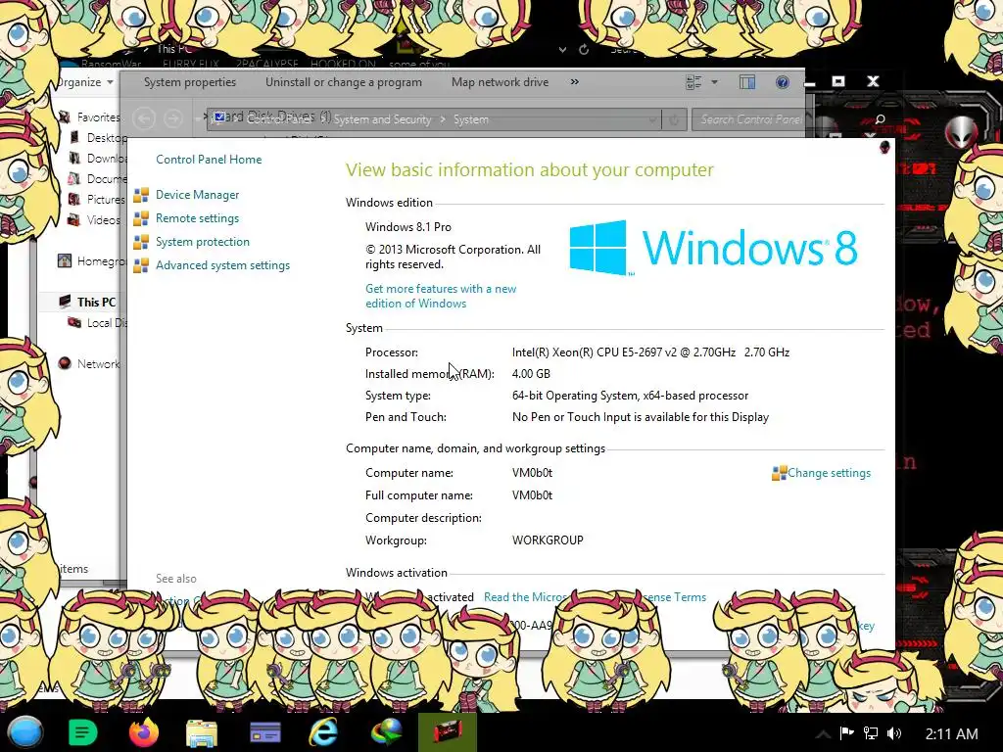Click the alien head icon
Screen dimensions: 1003x752
tap(962, 133)
